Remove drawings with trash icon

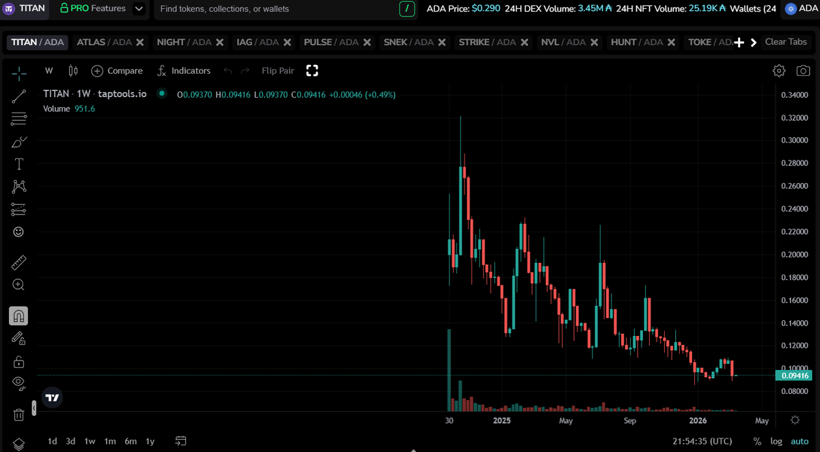pyautogui.click(x=19, y=414)
